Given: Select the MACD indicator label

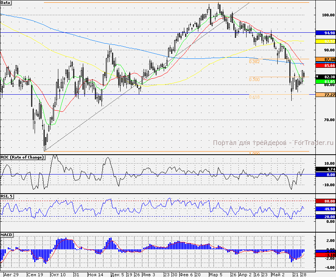Looking at the screenshot, I should [6, 236].
